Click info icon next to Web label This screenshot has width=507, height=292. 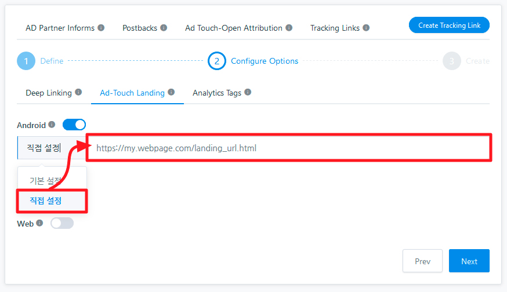[39, 223]
